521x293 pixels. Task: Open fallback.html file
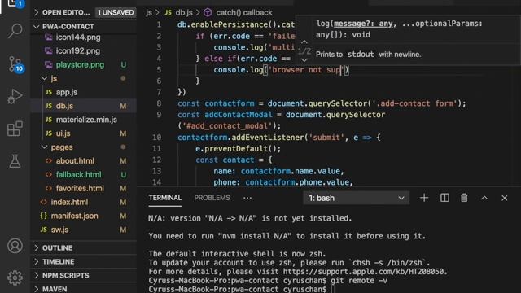tap(78, 175)
